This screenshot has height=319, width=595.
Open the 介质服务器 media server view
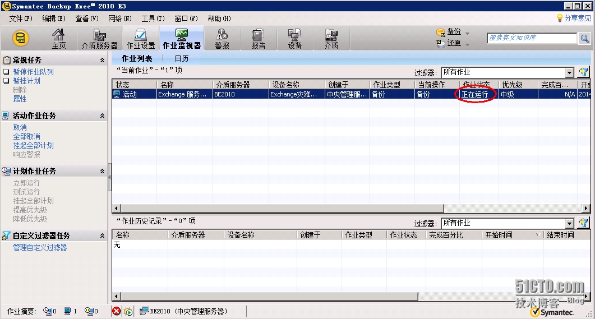pyautogui.click(x=100, y=39)
